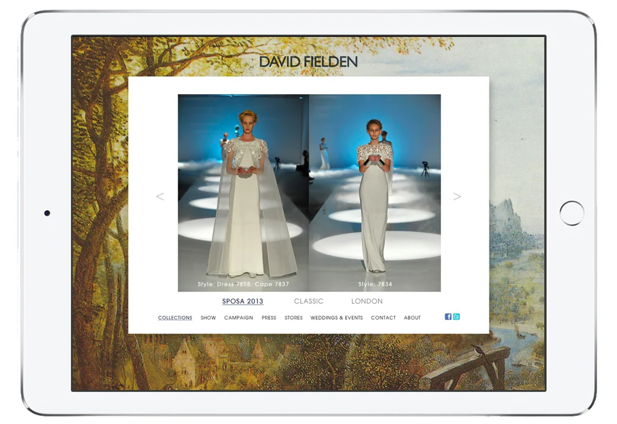Click the DAVID FIELDEN logo
This screenshot has height=424, width=617.
point(308,61)
